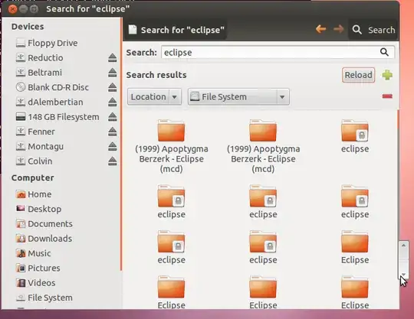
Task: Select 148 GB Filesystem in Devices
Action: [x=58, y=117]
